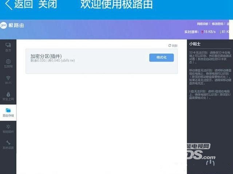Screen dimensions: 233x174
Task: Open the 互联网 sidebar section
Action: point(8,63)
